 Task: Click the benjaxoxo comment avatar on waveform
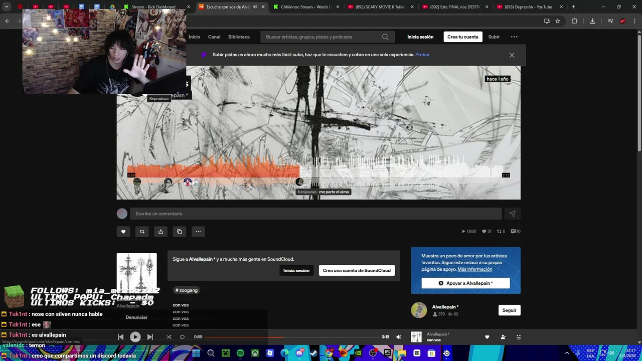tap(299, 182)
